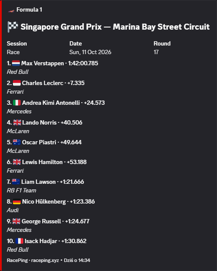The width and height of the screenshot is (217, 271).
Task: Open the Singapore Grand Prix title link
Action: pos(115,27)
